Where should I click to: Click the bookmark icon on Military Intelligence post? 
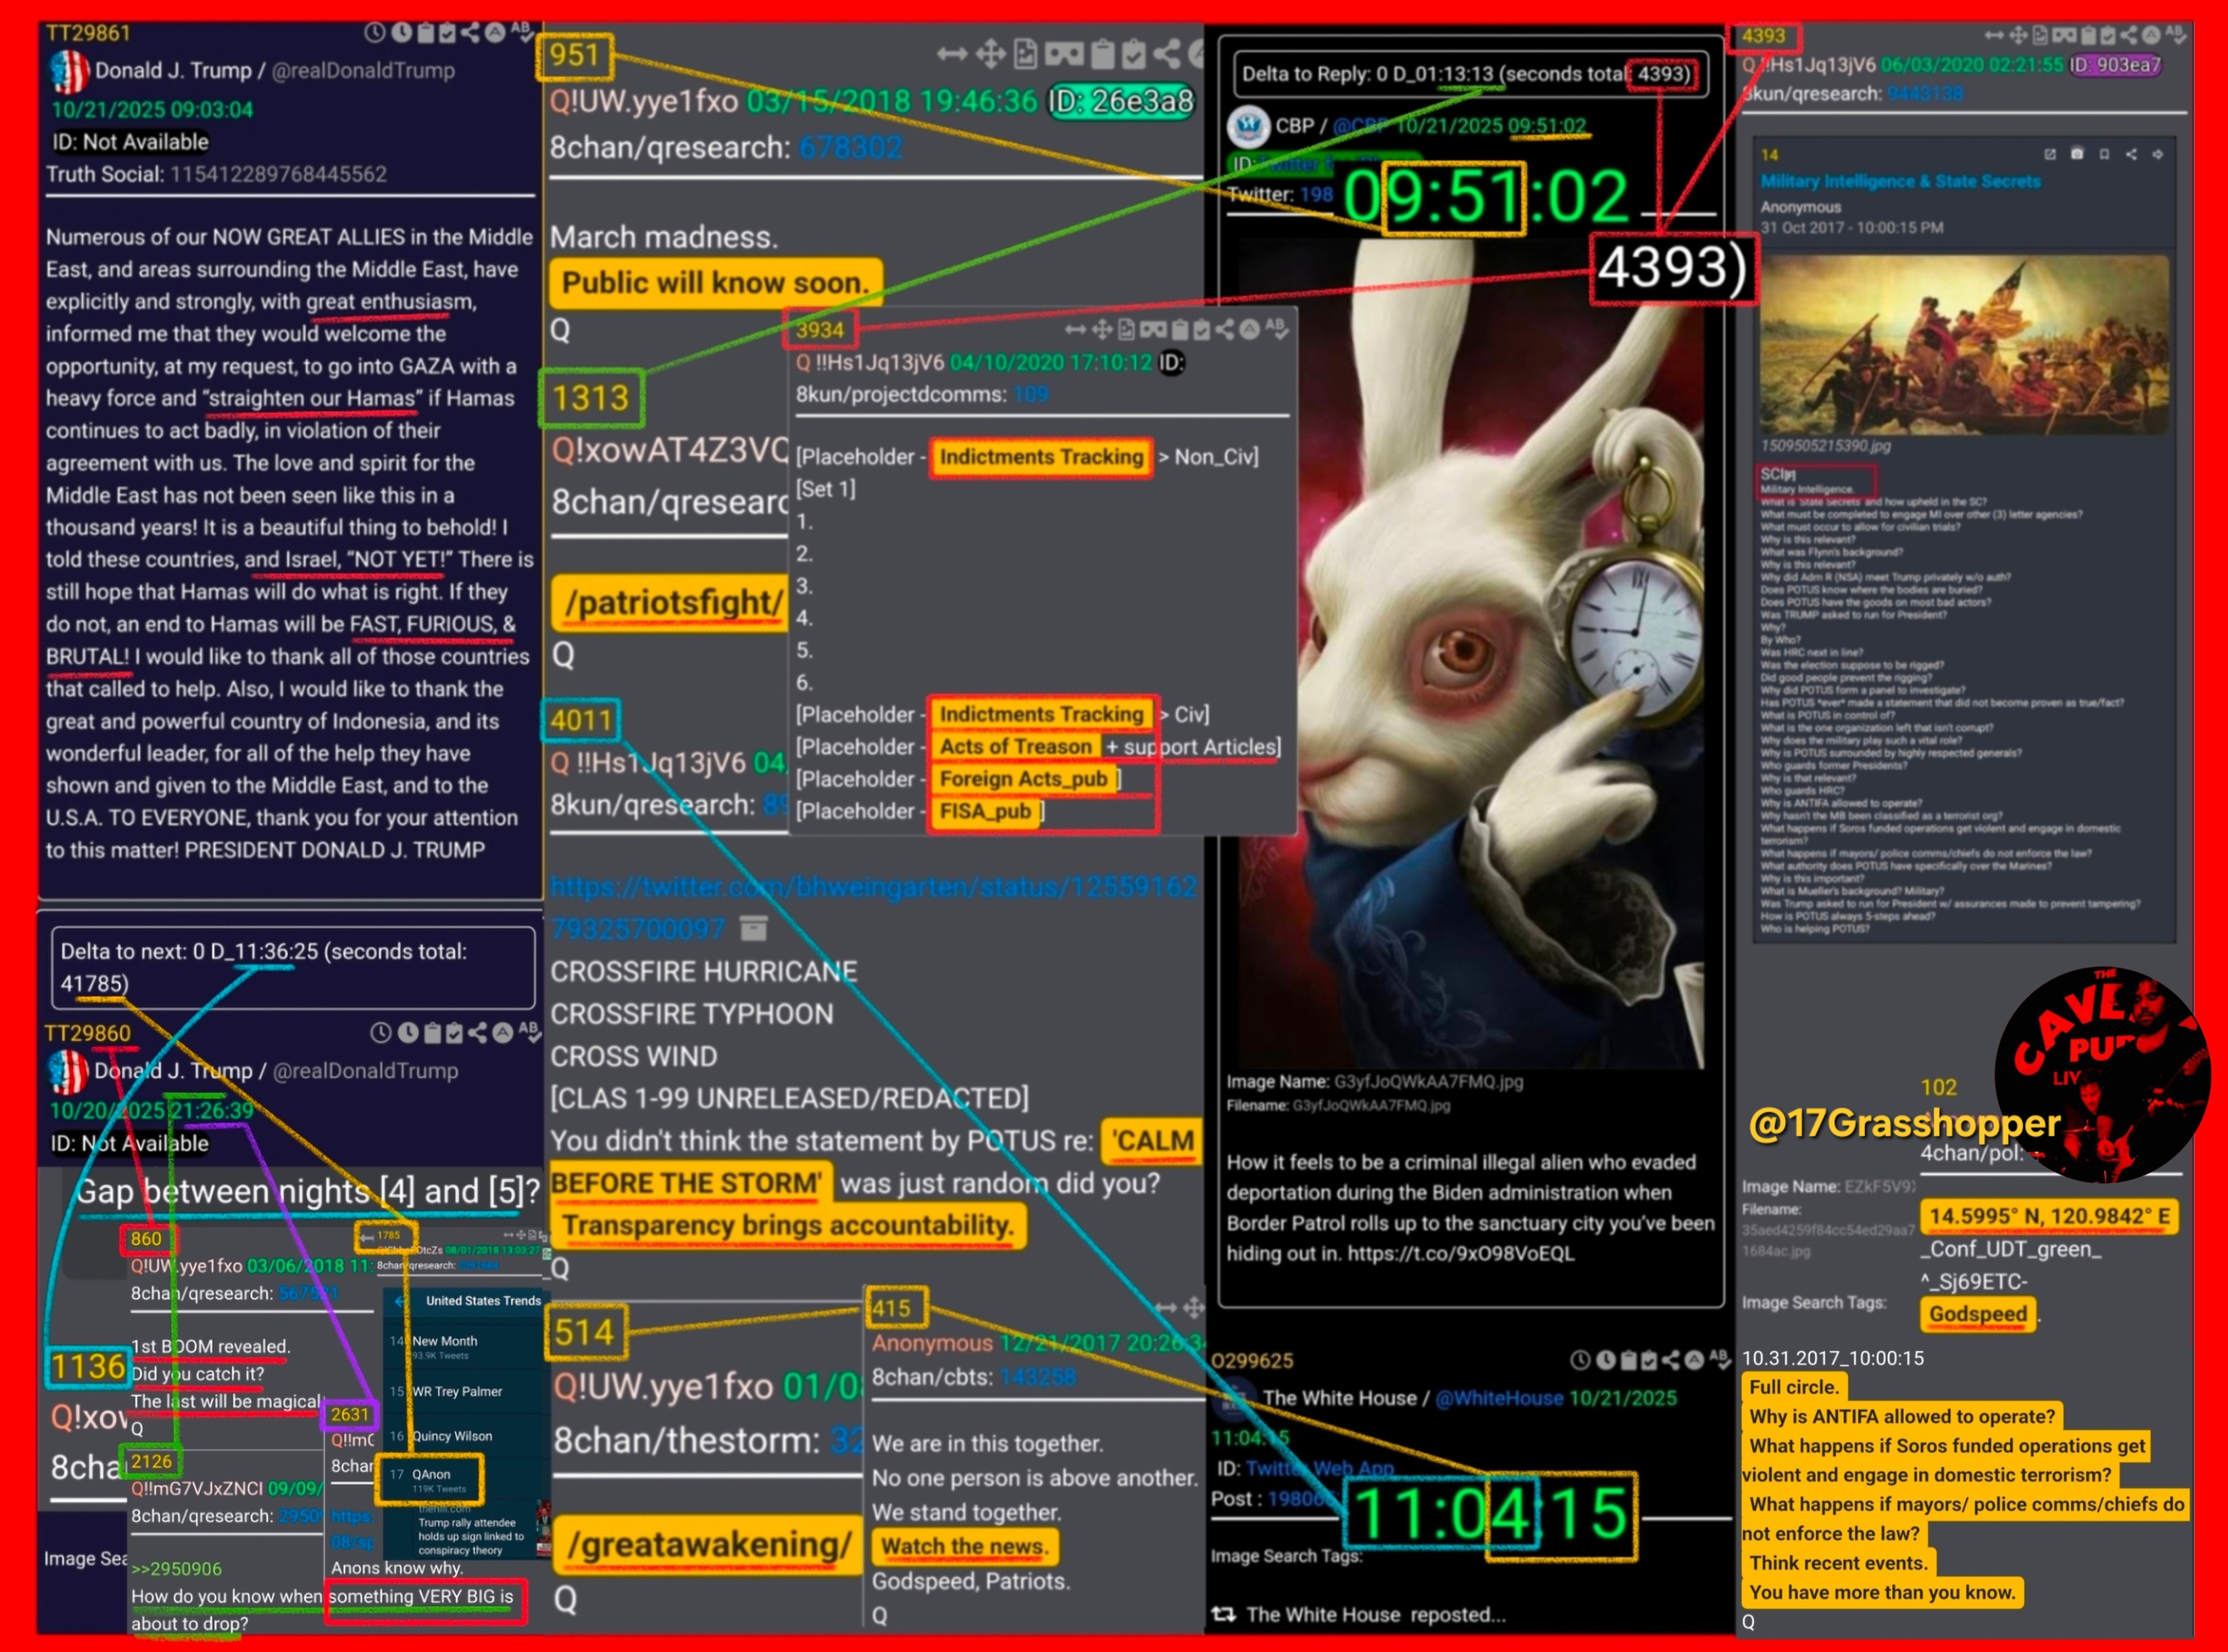coord(2104,154)
